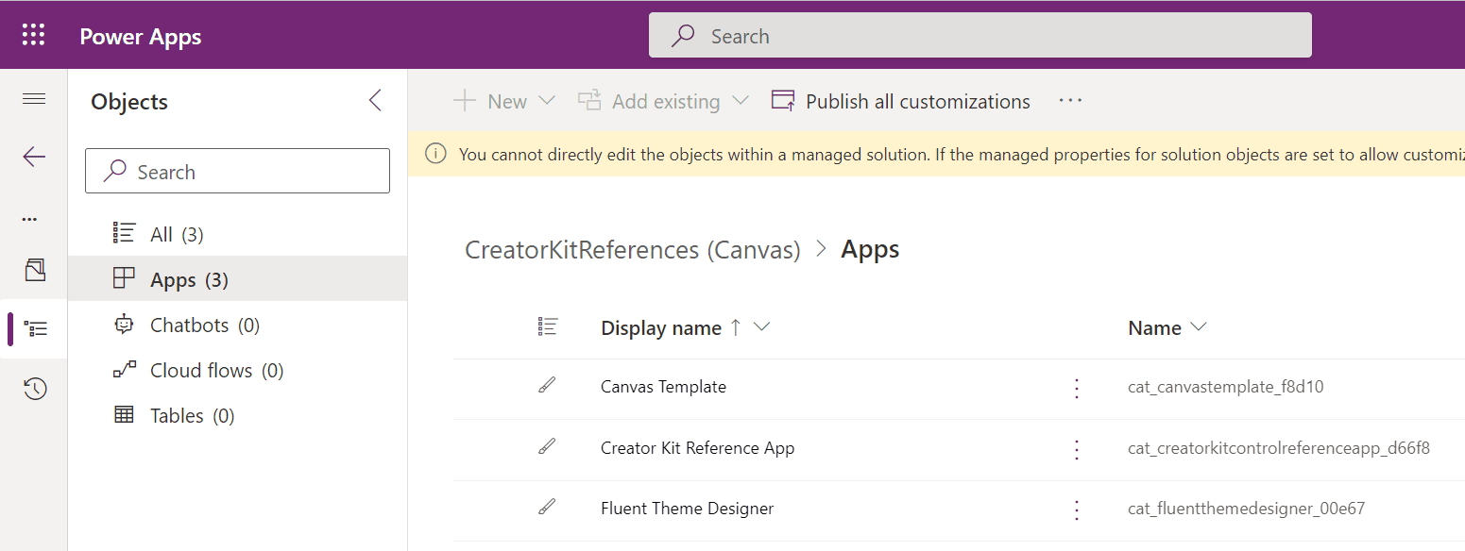
Task: Select All (3) in objects tree
Action: (x=237, y=234)
